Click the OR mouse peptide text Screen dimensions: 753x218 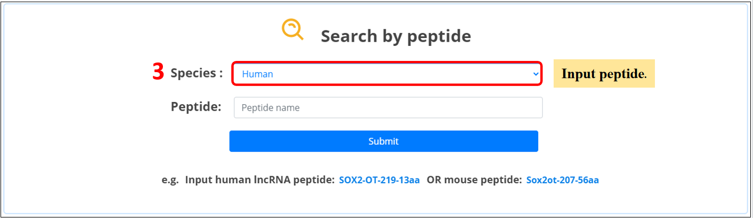click(x=474, y=180)
